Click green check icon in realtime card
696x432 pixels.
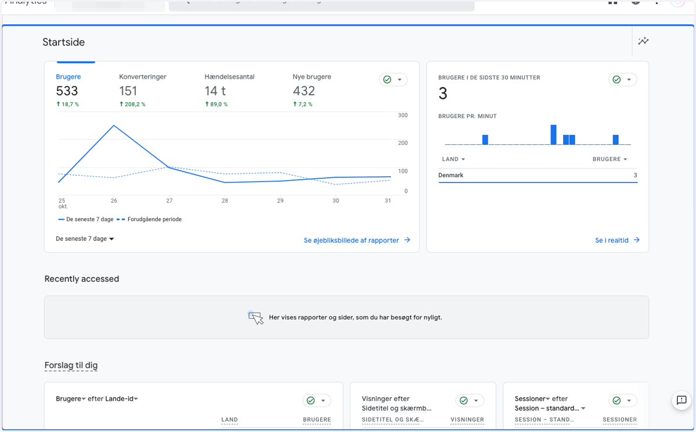(617, 79)
